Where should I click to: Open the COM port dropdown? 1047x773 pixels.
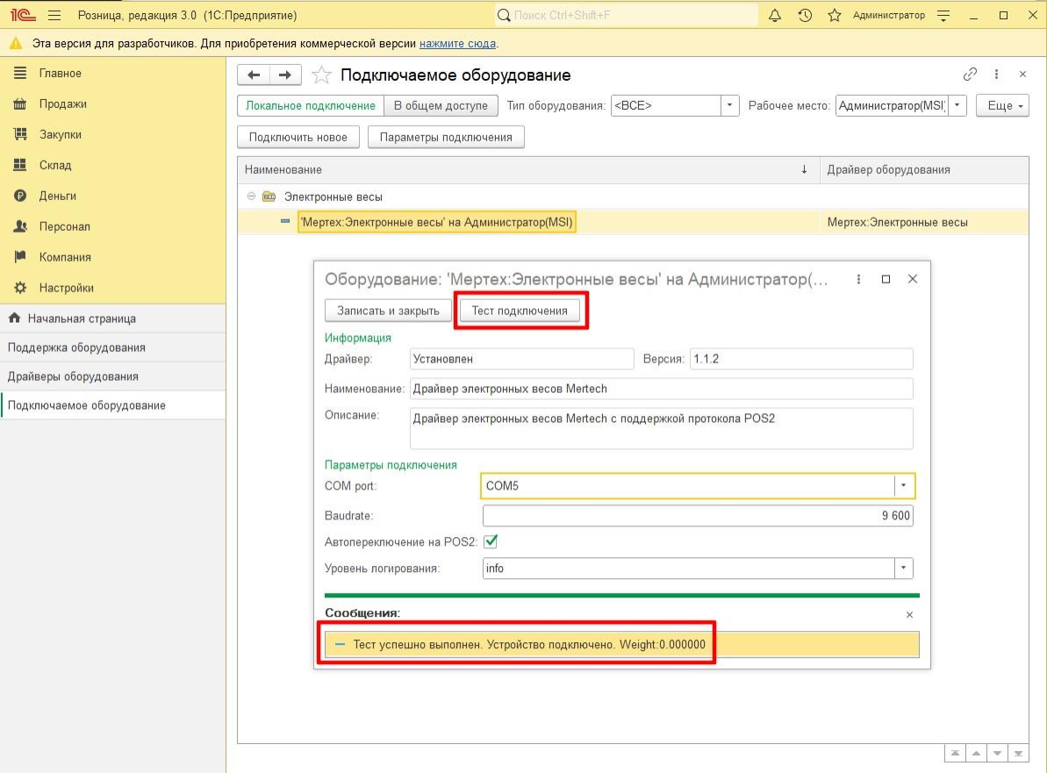click(x=904, y=486)
